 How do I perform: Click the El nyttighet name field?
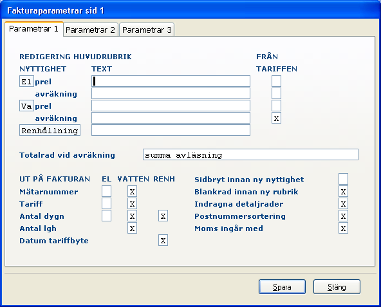click(x=26, y=81)
